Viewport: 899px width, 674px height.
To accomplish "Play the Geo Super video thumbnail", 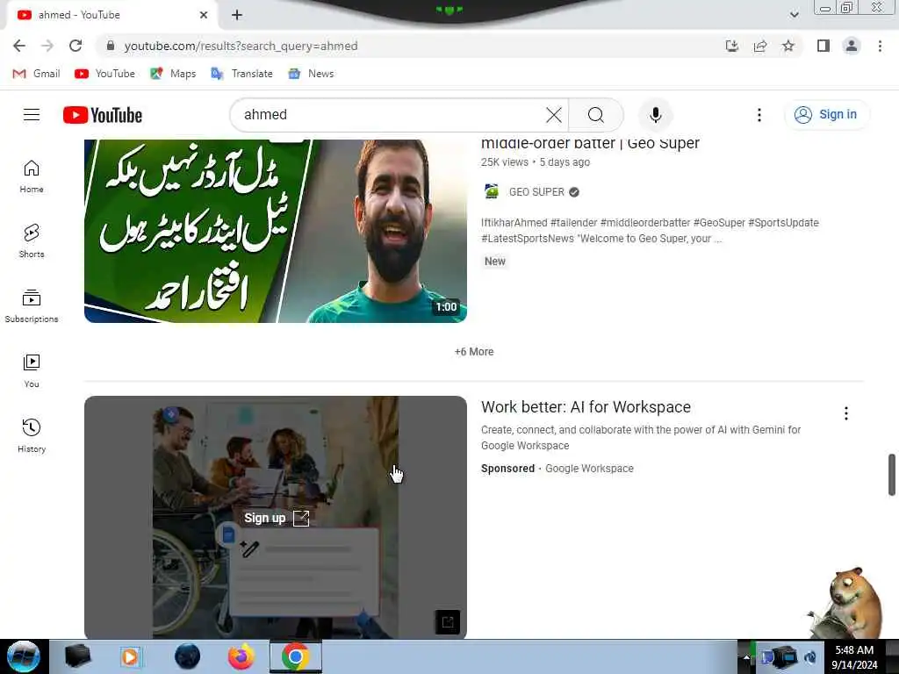I will tap(275, 231).
